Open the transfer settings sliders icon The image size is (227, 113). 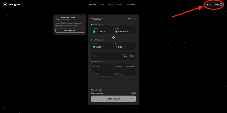point(134,19)
